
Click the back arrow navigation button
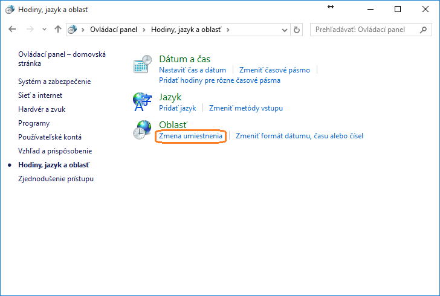[13, 29]
